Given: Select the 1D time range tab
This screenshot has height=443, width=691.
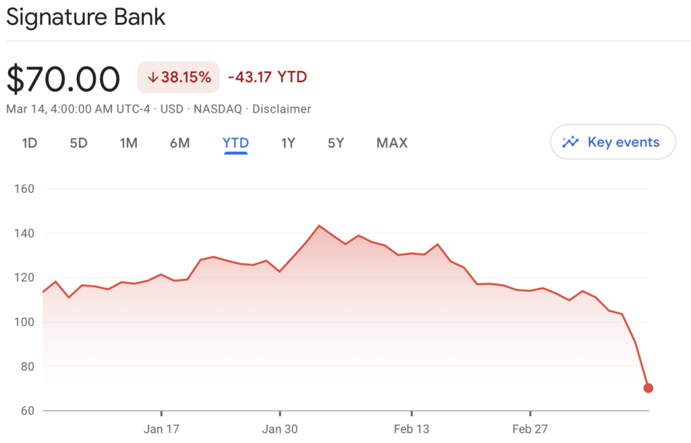Looking at the screenshot, I should (x=30, y=143).
